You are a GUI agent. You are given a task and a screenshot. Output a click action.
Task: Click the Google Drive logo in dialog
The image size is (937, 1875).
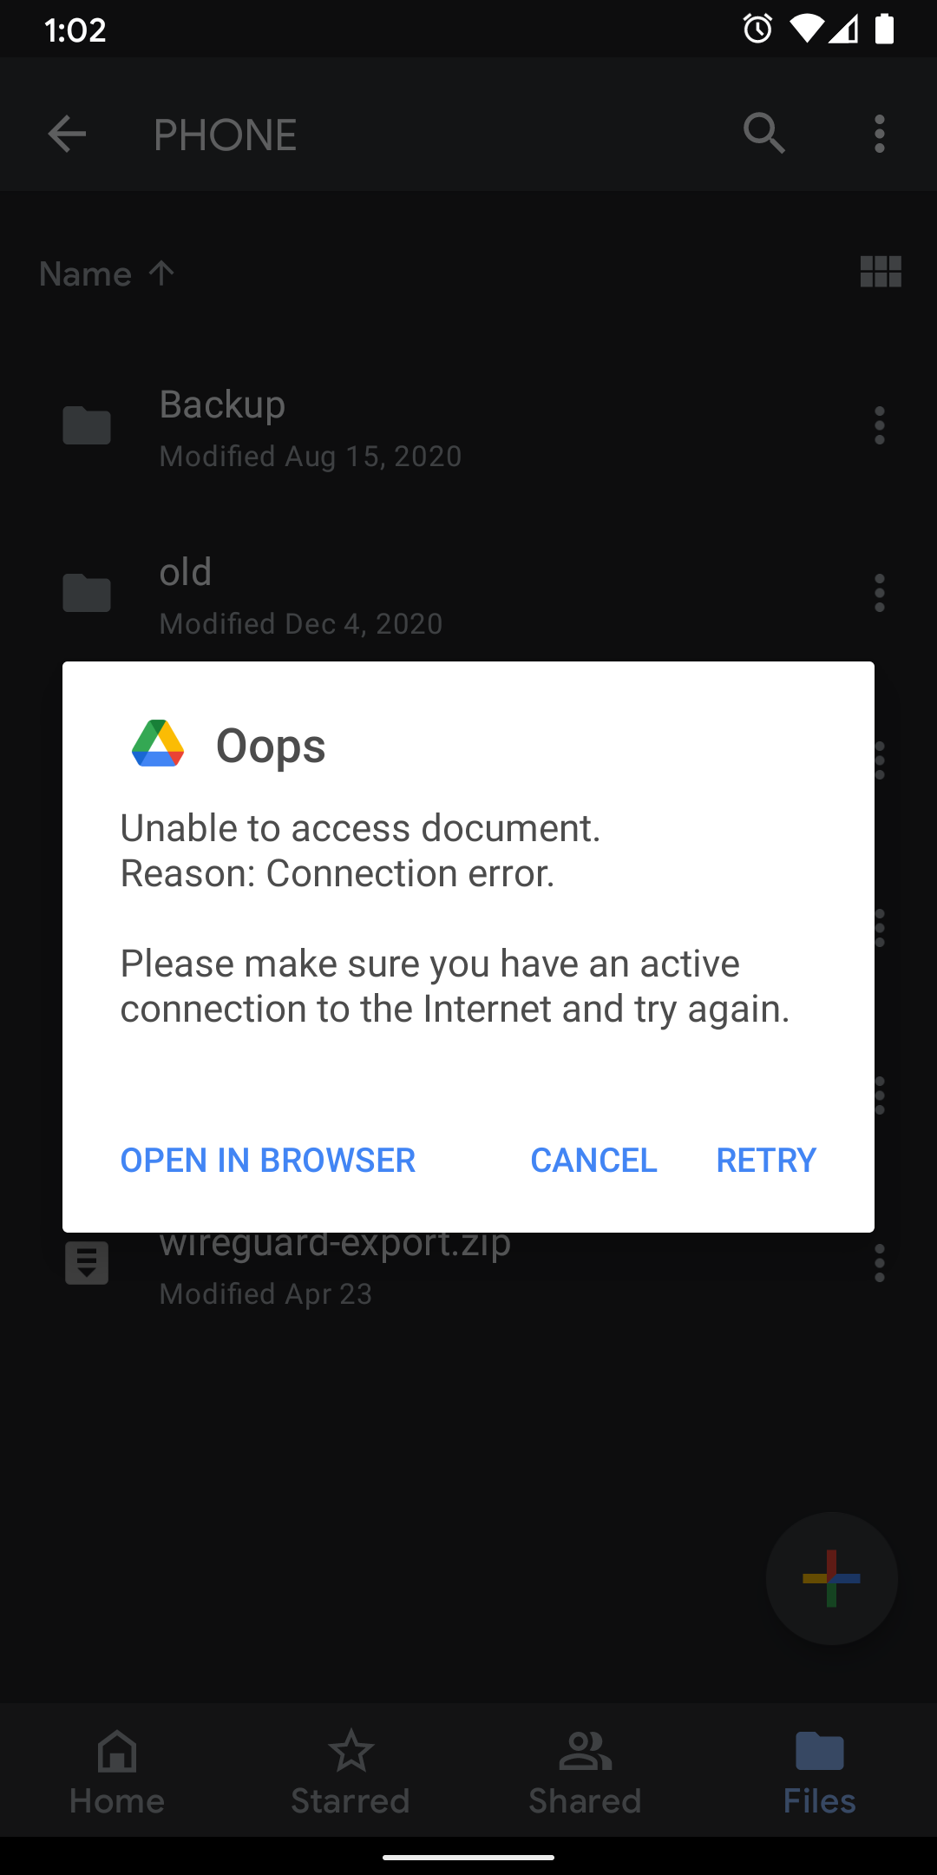coord(158,744)
